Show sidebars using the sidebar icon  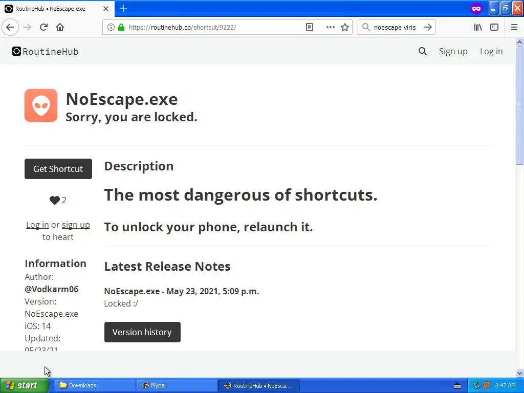tap(494, 28)
